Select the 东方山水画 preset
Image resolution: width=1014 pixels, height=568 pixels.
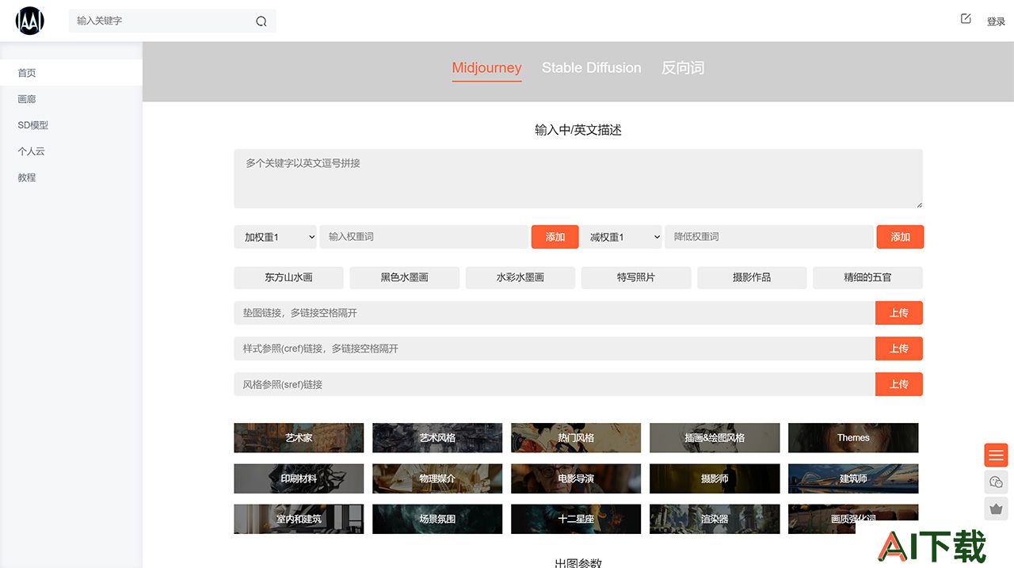tap(288, 277)
